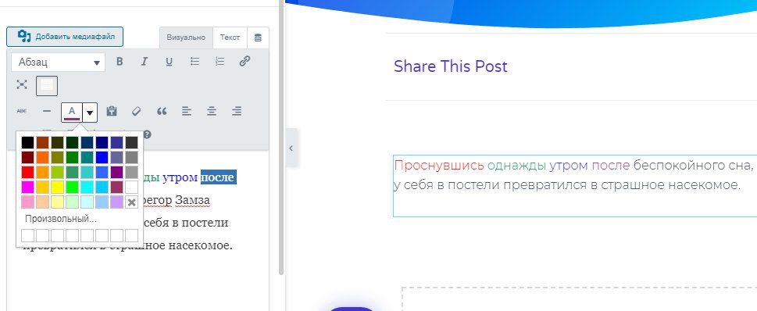Click the blue word утром in the editor
Viewport: 757px width, 311px height.
point(180,177)
